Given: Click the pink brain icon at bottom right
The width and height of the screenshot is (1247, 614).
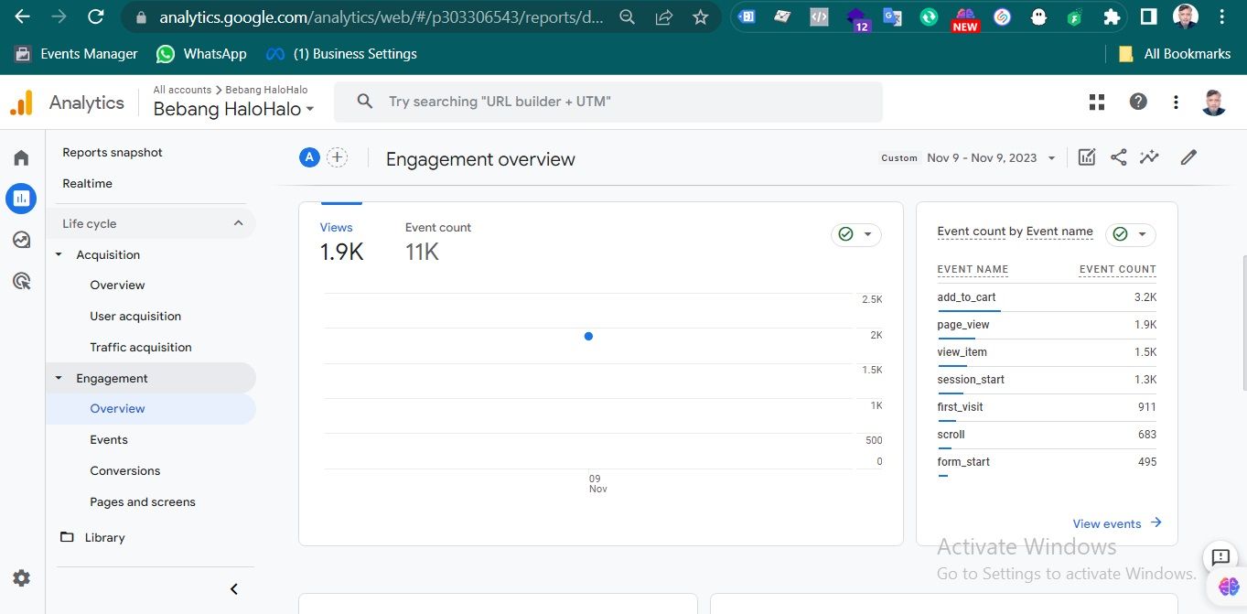Looking at the screenshot, I should (x=1229, y=587).
